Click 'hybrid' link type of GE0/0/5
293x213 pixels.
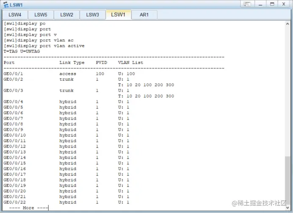click(x=68, y=107)
